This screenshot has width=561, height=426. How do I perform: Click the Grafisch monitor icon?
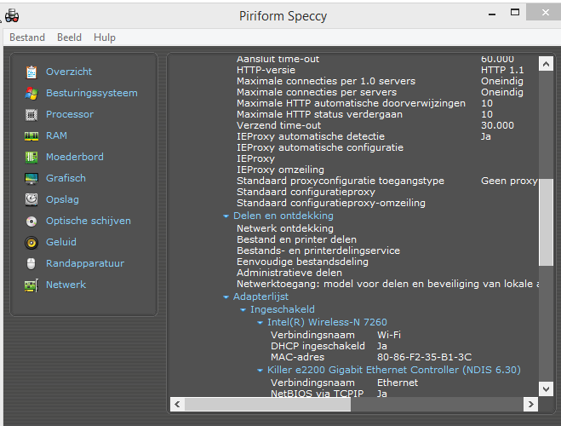click(31, 178)
